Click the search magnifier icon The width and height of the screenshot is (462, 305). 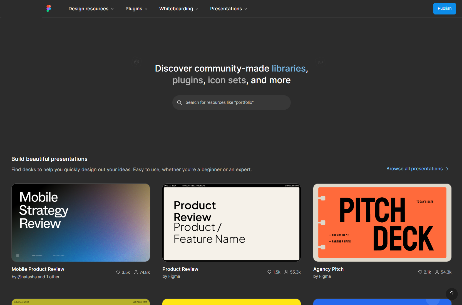pyautogui.click(x=180, y=102)
